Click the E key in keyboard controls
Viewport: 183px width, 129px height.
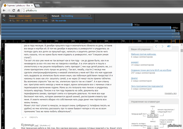(x=156, y=127)
